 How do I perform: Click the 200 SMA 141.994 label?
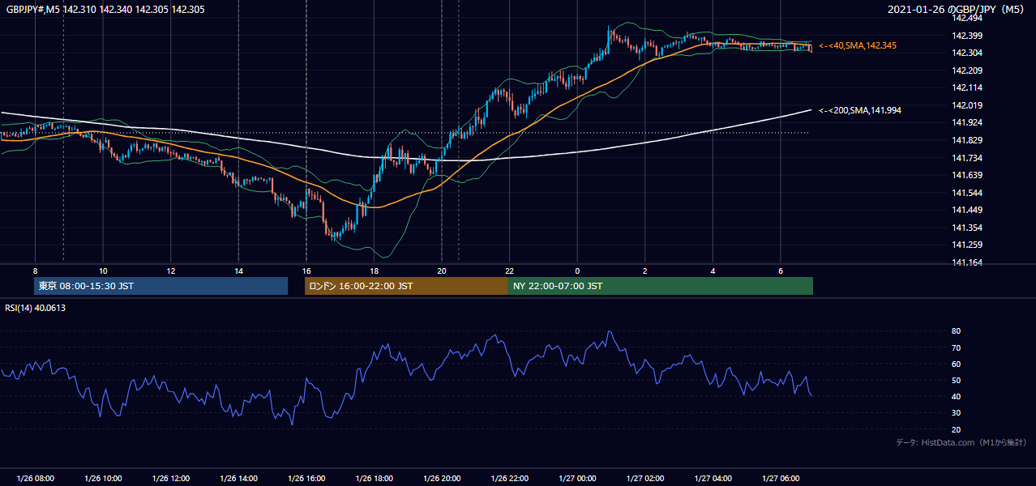tap(860, 110)
